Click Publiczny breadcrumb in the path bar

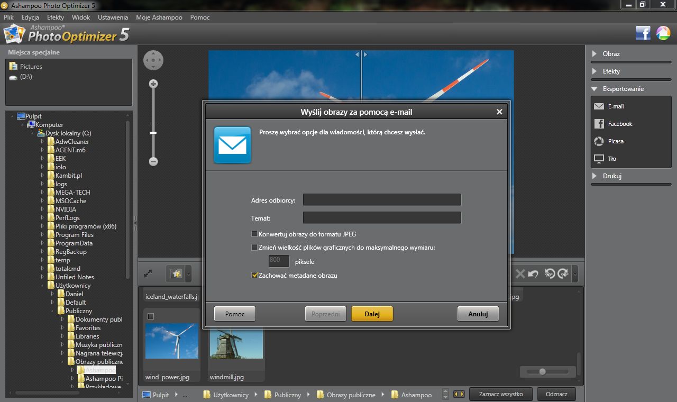pos(283,395)
